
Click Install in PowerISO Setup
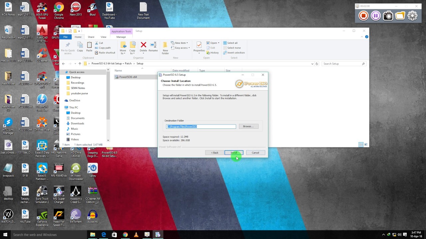click(x=234, y=153)
